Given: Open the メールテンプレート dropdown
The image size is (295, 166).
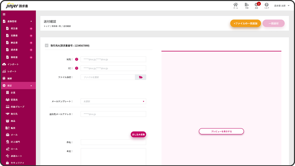Looking at the screenshot, I should pyautogui.click(x=113, y=101).
